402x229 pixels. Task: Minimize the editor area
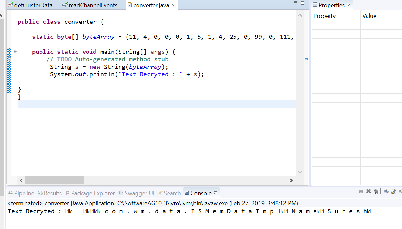coord(295,3)
